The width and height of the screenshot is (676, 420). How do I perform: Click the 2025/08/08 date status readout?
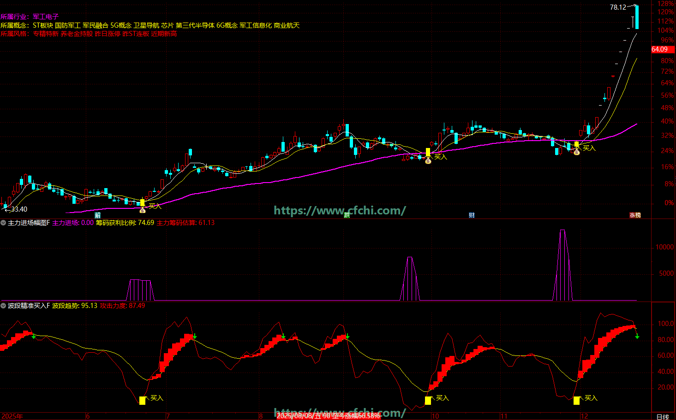pyautogui.click(x=328, y=416)
